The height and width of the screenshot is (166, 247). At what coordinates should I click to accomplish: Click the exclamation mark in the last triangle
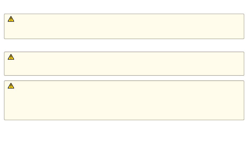[11, 86]
